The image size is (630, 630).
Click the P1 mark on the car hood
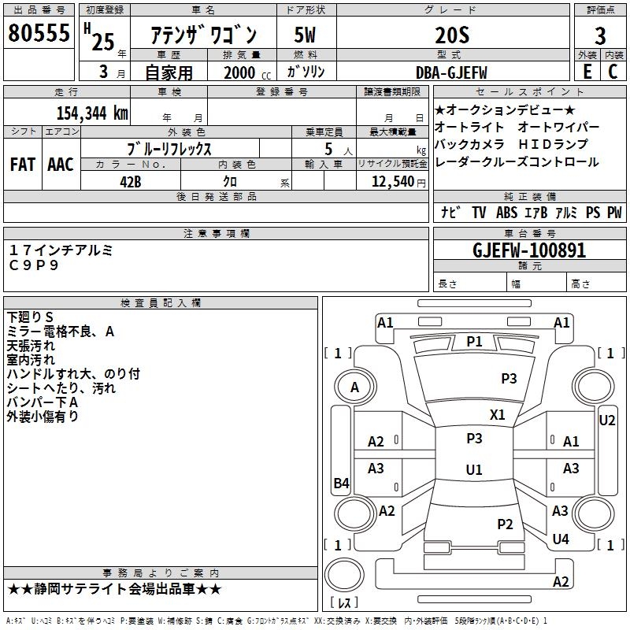click(474, 341)
